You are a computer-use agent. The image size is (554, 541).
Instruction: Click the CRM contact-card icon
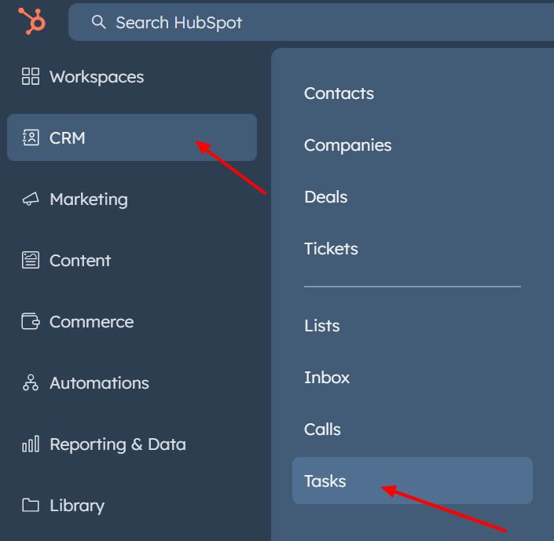click(31, 137)
